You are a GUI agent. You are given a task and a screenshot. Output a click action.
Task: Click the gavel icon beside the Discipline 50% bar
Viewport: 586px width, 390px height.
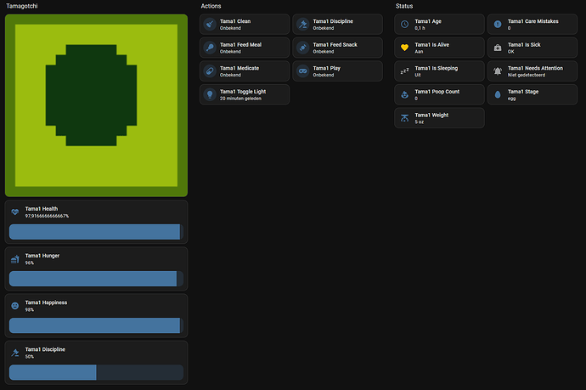tap(15, 353)
